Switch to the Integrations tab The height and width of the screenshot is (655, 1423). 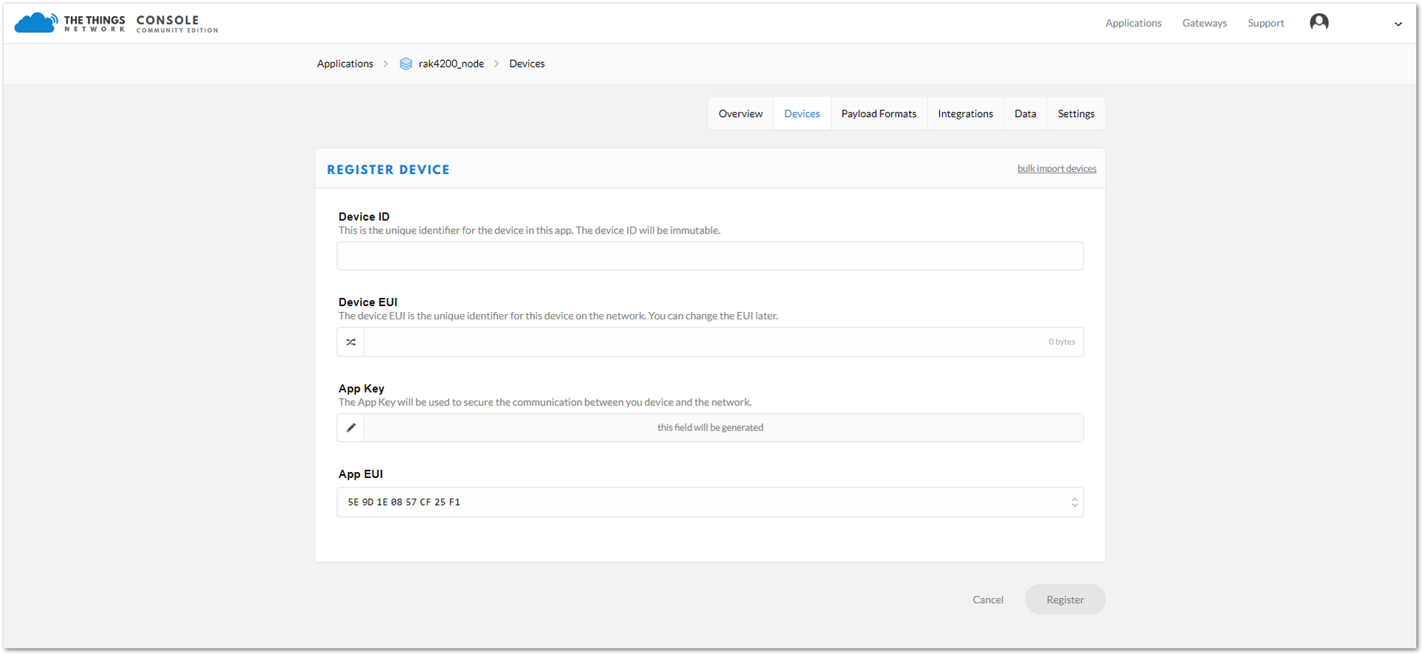point(965,113)
